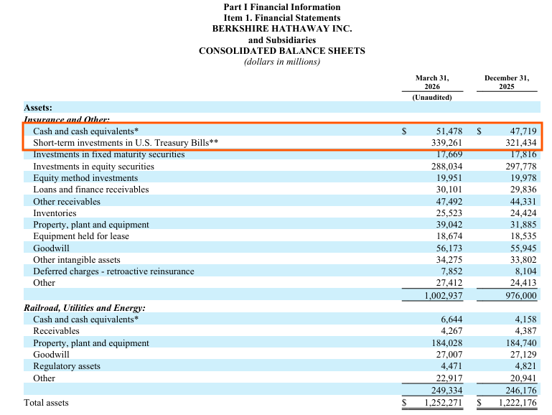This screenshot has width=552, height=415.
Task: Click Treasury Bills value 321,434
Action: pyautogui.click(x=521, y=143)
